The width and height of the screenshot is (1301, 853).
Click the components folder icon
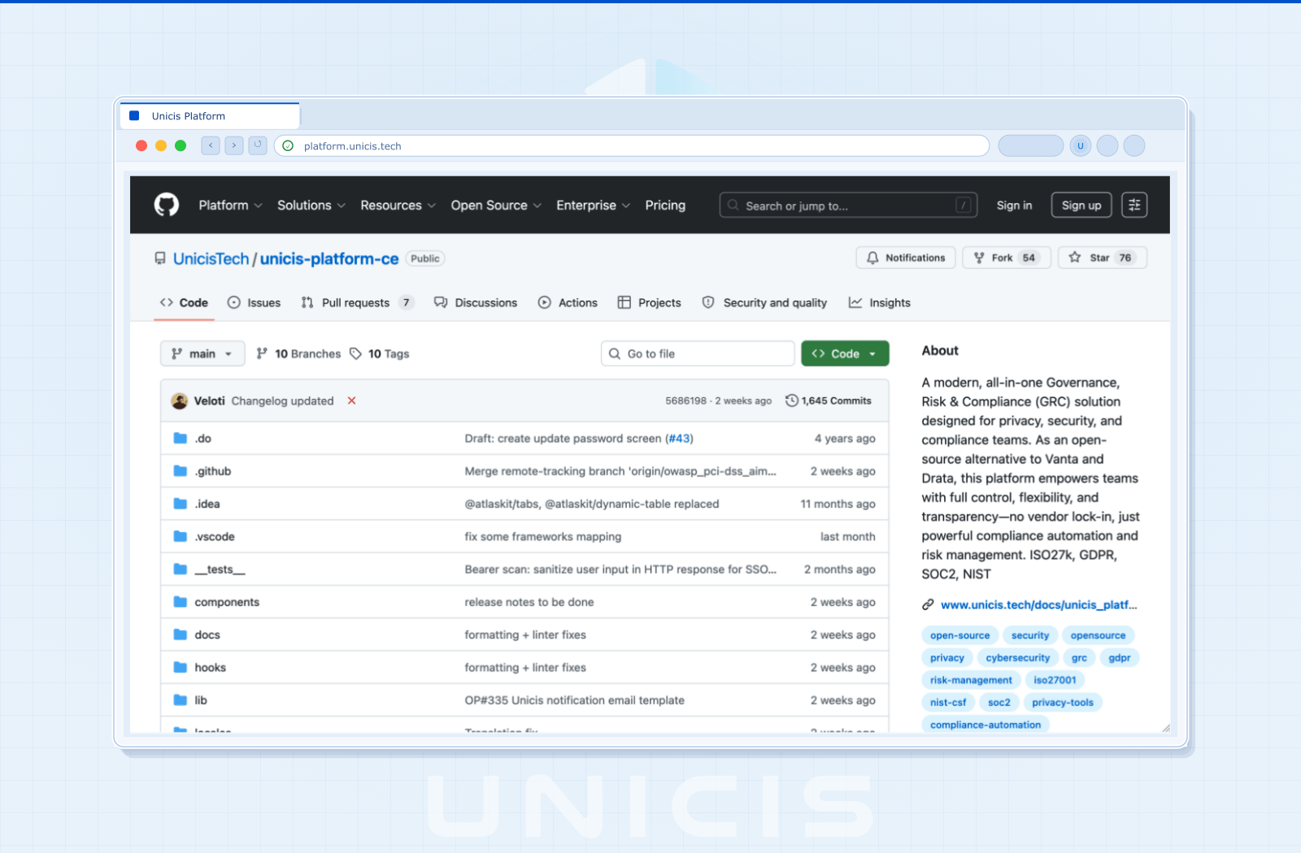(181, 602)
